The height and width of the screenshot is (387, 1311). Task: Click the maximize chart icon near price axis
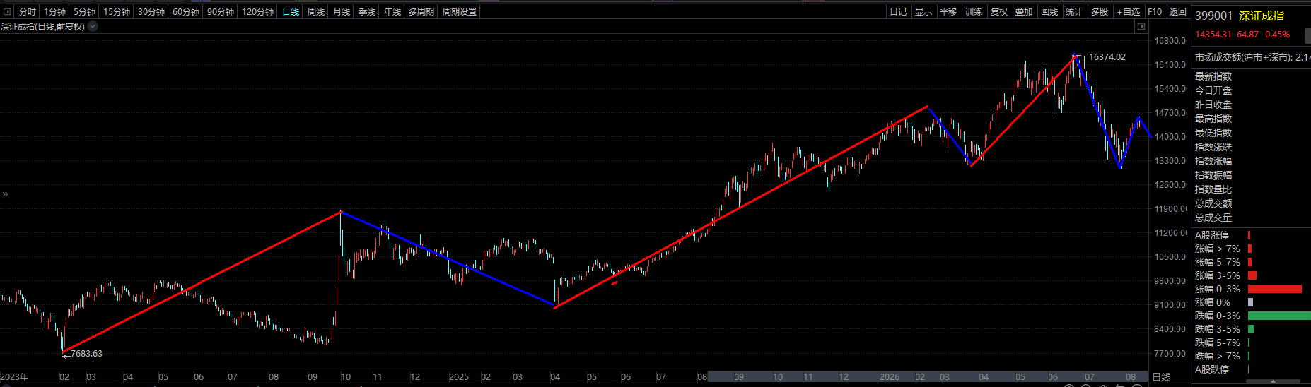tap(1141, 27)
